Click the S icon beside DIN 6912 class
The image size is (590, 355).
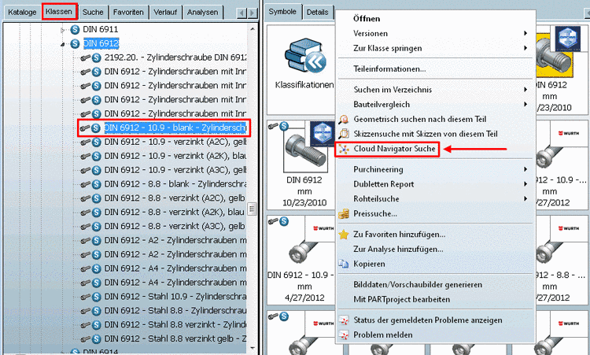(x=75, y=43)
